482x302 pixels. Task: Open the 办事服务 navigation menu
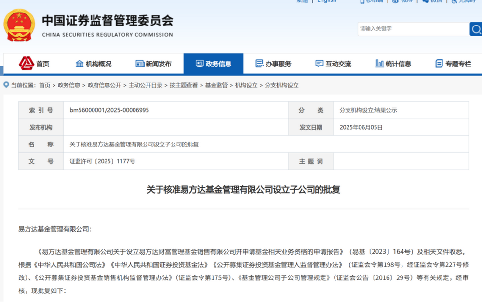[x=273, y=64]
